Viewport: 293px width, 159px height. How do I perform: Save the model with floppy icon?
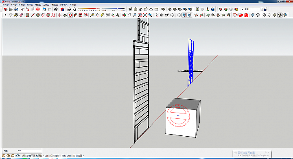pos(16,9)
